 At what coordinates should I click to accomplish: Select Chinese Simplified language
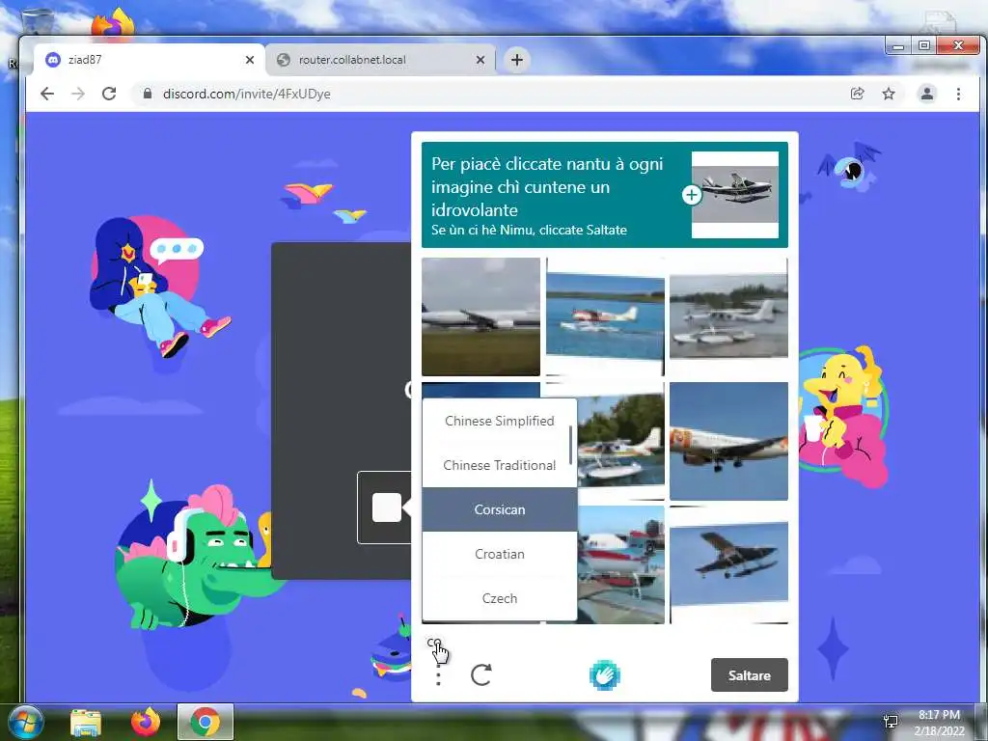(x=499, y=421)
